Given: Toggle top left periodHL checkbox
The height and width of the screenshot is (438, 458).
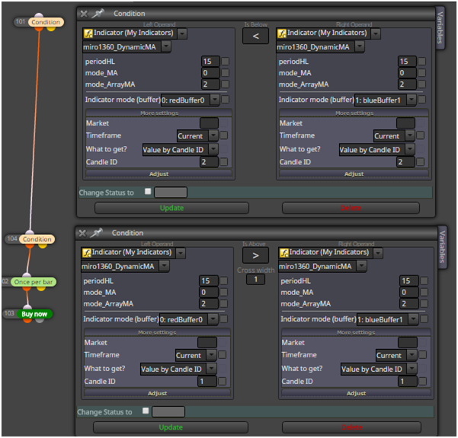Looking at the screenshot, I should pos(226,62).
